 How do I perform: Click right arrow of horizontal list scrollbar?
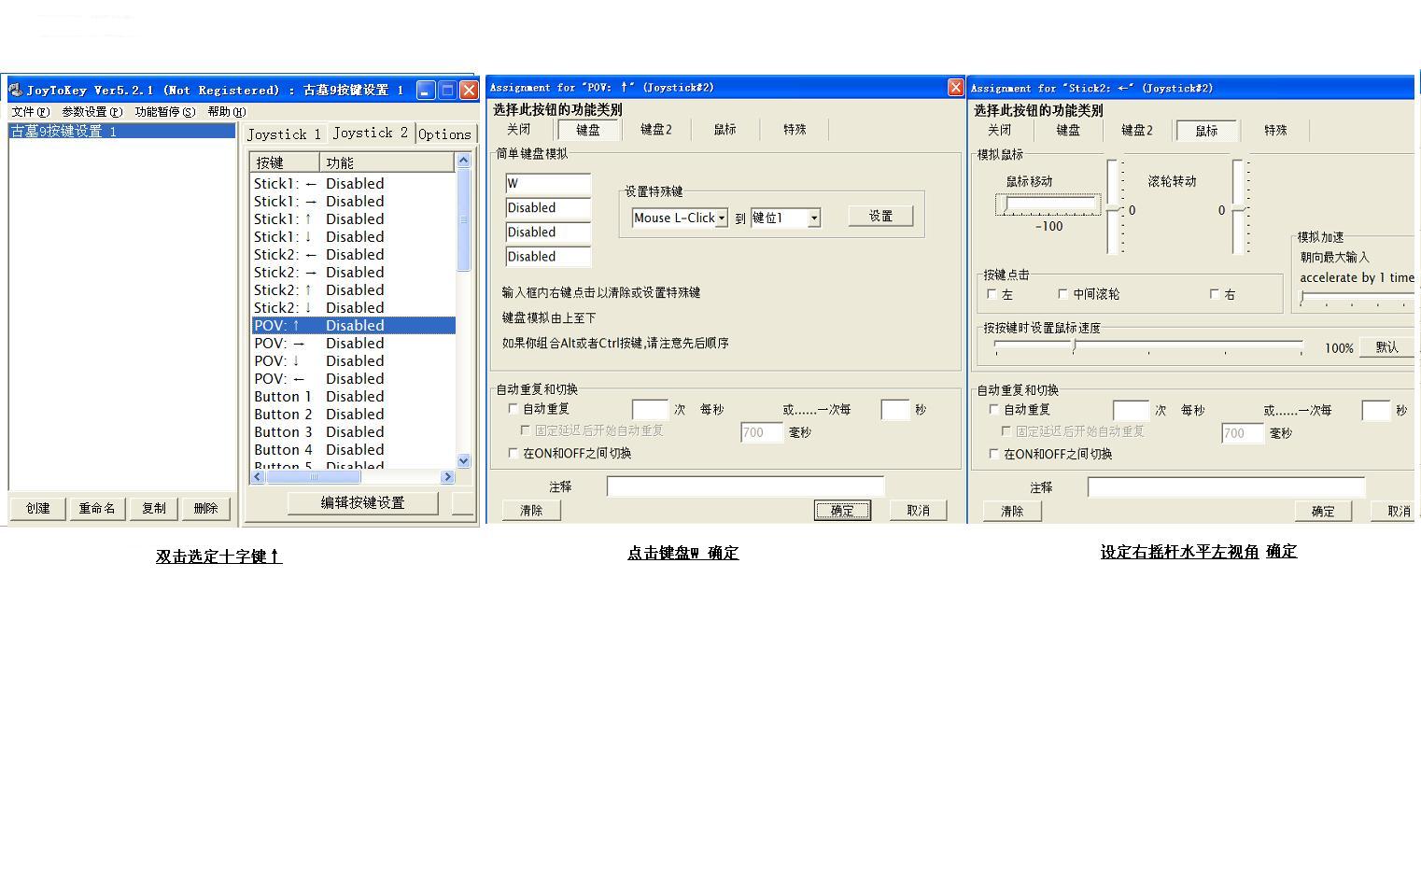[447, 476]
